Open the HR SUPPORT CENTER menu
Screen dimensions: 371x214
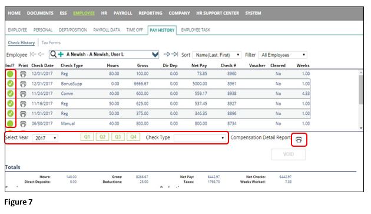click(x=217, y=14)
